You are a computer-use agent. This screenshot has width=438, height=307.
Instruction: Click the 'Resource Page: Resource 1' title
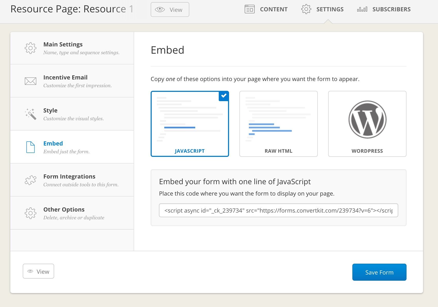point(72,9)
